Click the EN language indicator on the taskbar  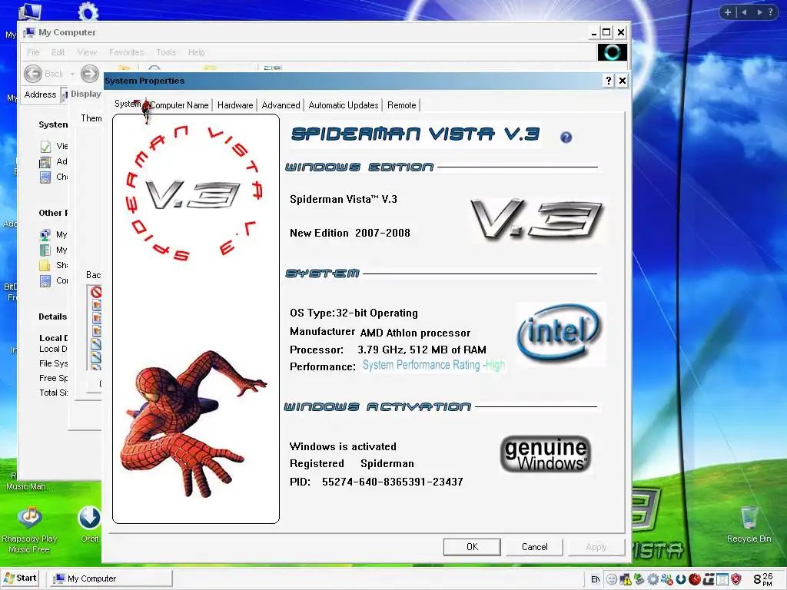(x=596, y=579)
